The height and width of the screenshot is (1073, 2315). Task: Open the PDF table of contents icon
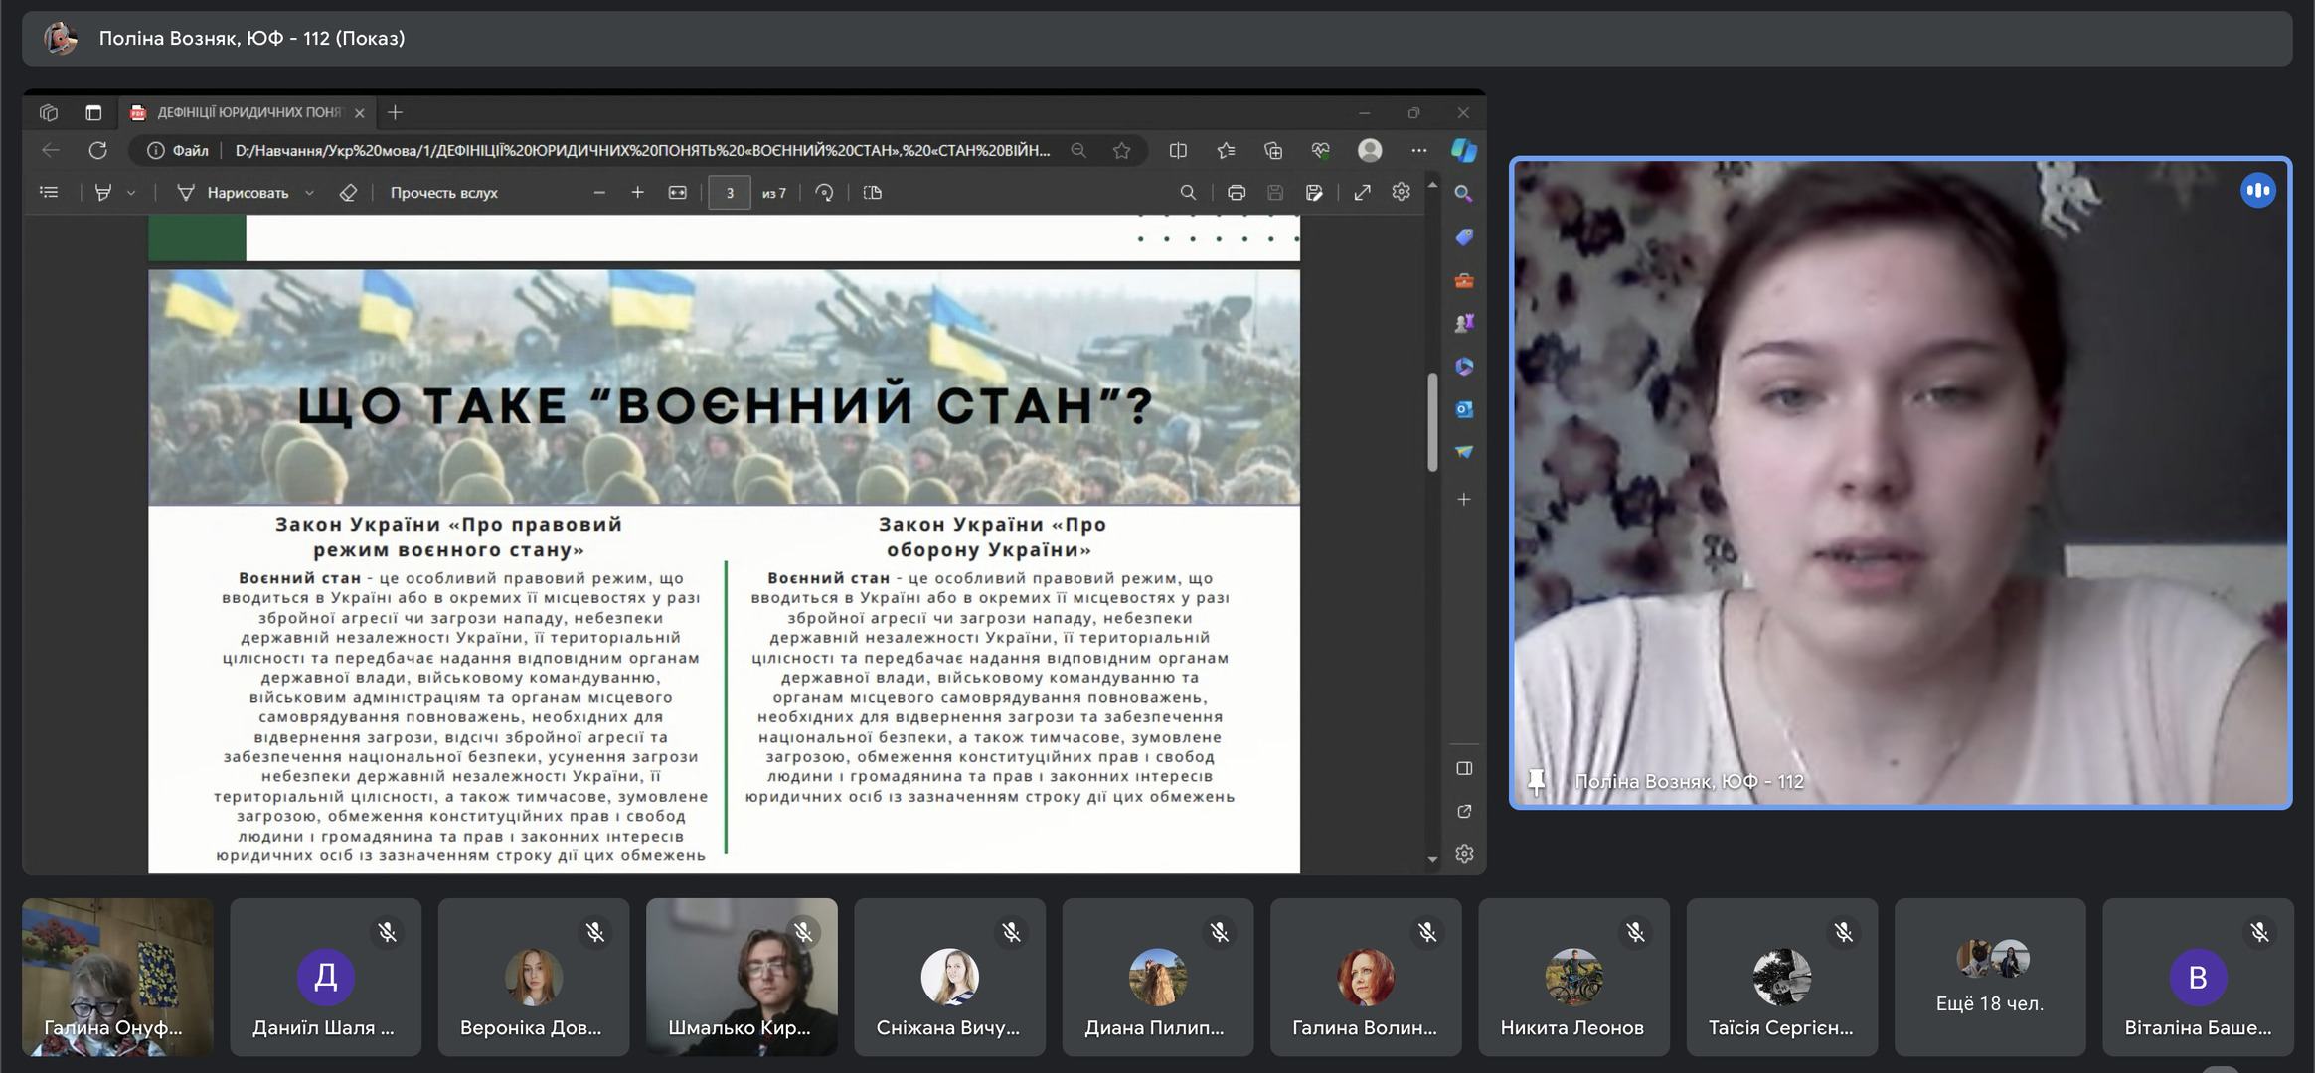(x=49, y=193)
